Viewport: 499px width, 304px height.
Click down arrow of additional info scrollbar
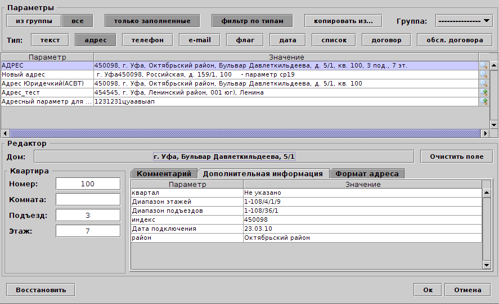(x=487, y=265)
